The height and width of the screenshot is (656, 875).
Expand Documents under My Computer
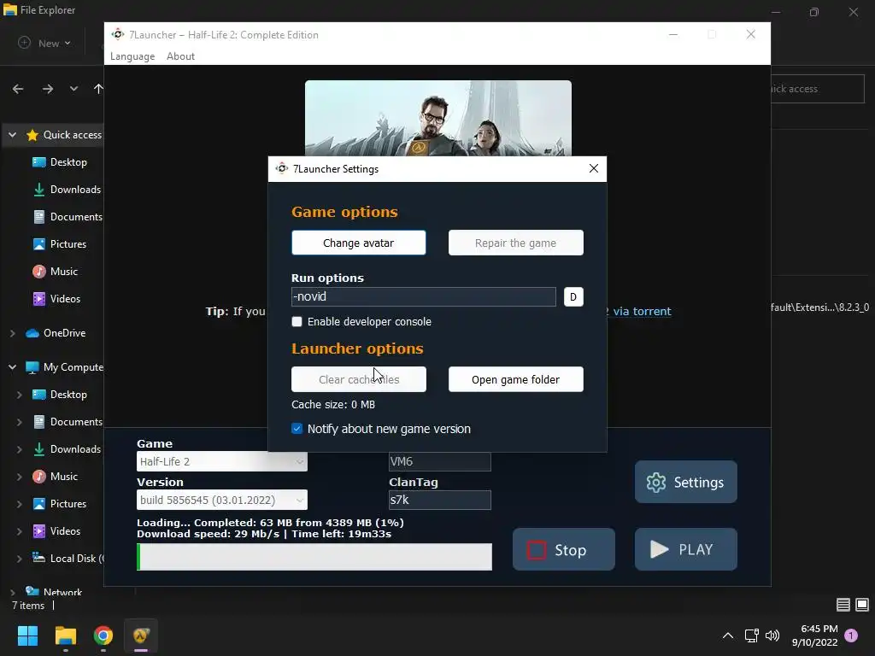[x=20, y=422]
